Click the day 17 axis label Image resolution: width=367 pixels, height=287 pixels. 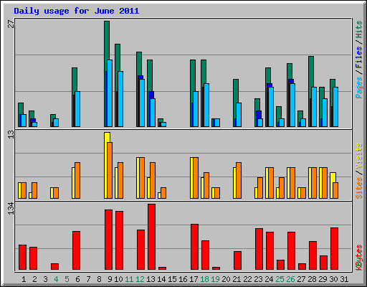click(x=194, y=279)
